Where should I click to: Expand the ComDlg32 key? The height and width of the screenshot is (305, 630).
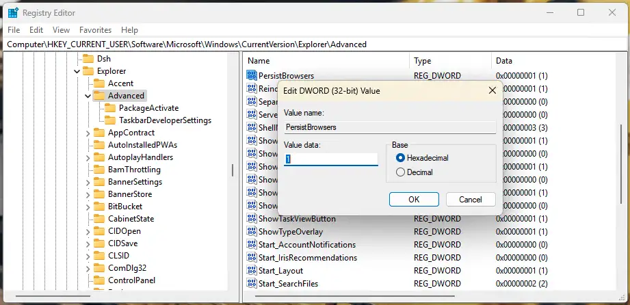tap(88, 268)
